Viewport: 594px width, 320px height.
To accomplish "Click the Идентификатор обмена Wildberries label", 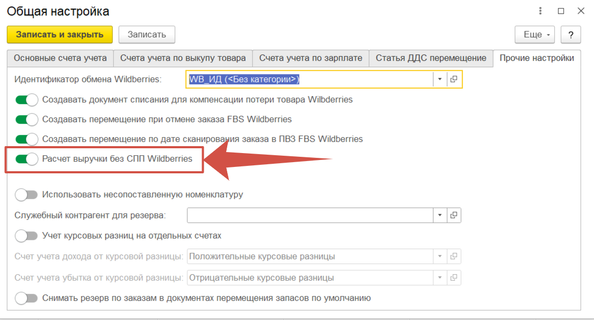I will click(88, 79).
